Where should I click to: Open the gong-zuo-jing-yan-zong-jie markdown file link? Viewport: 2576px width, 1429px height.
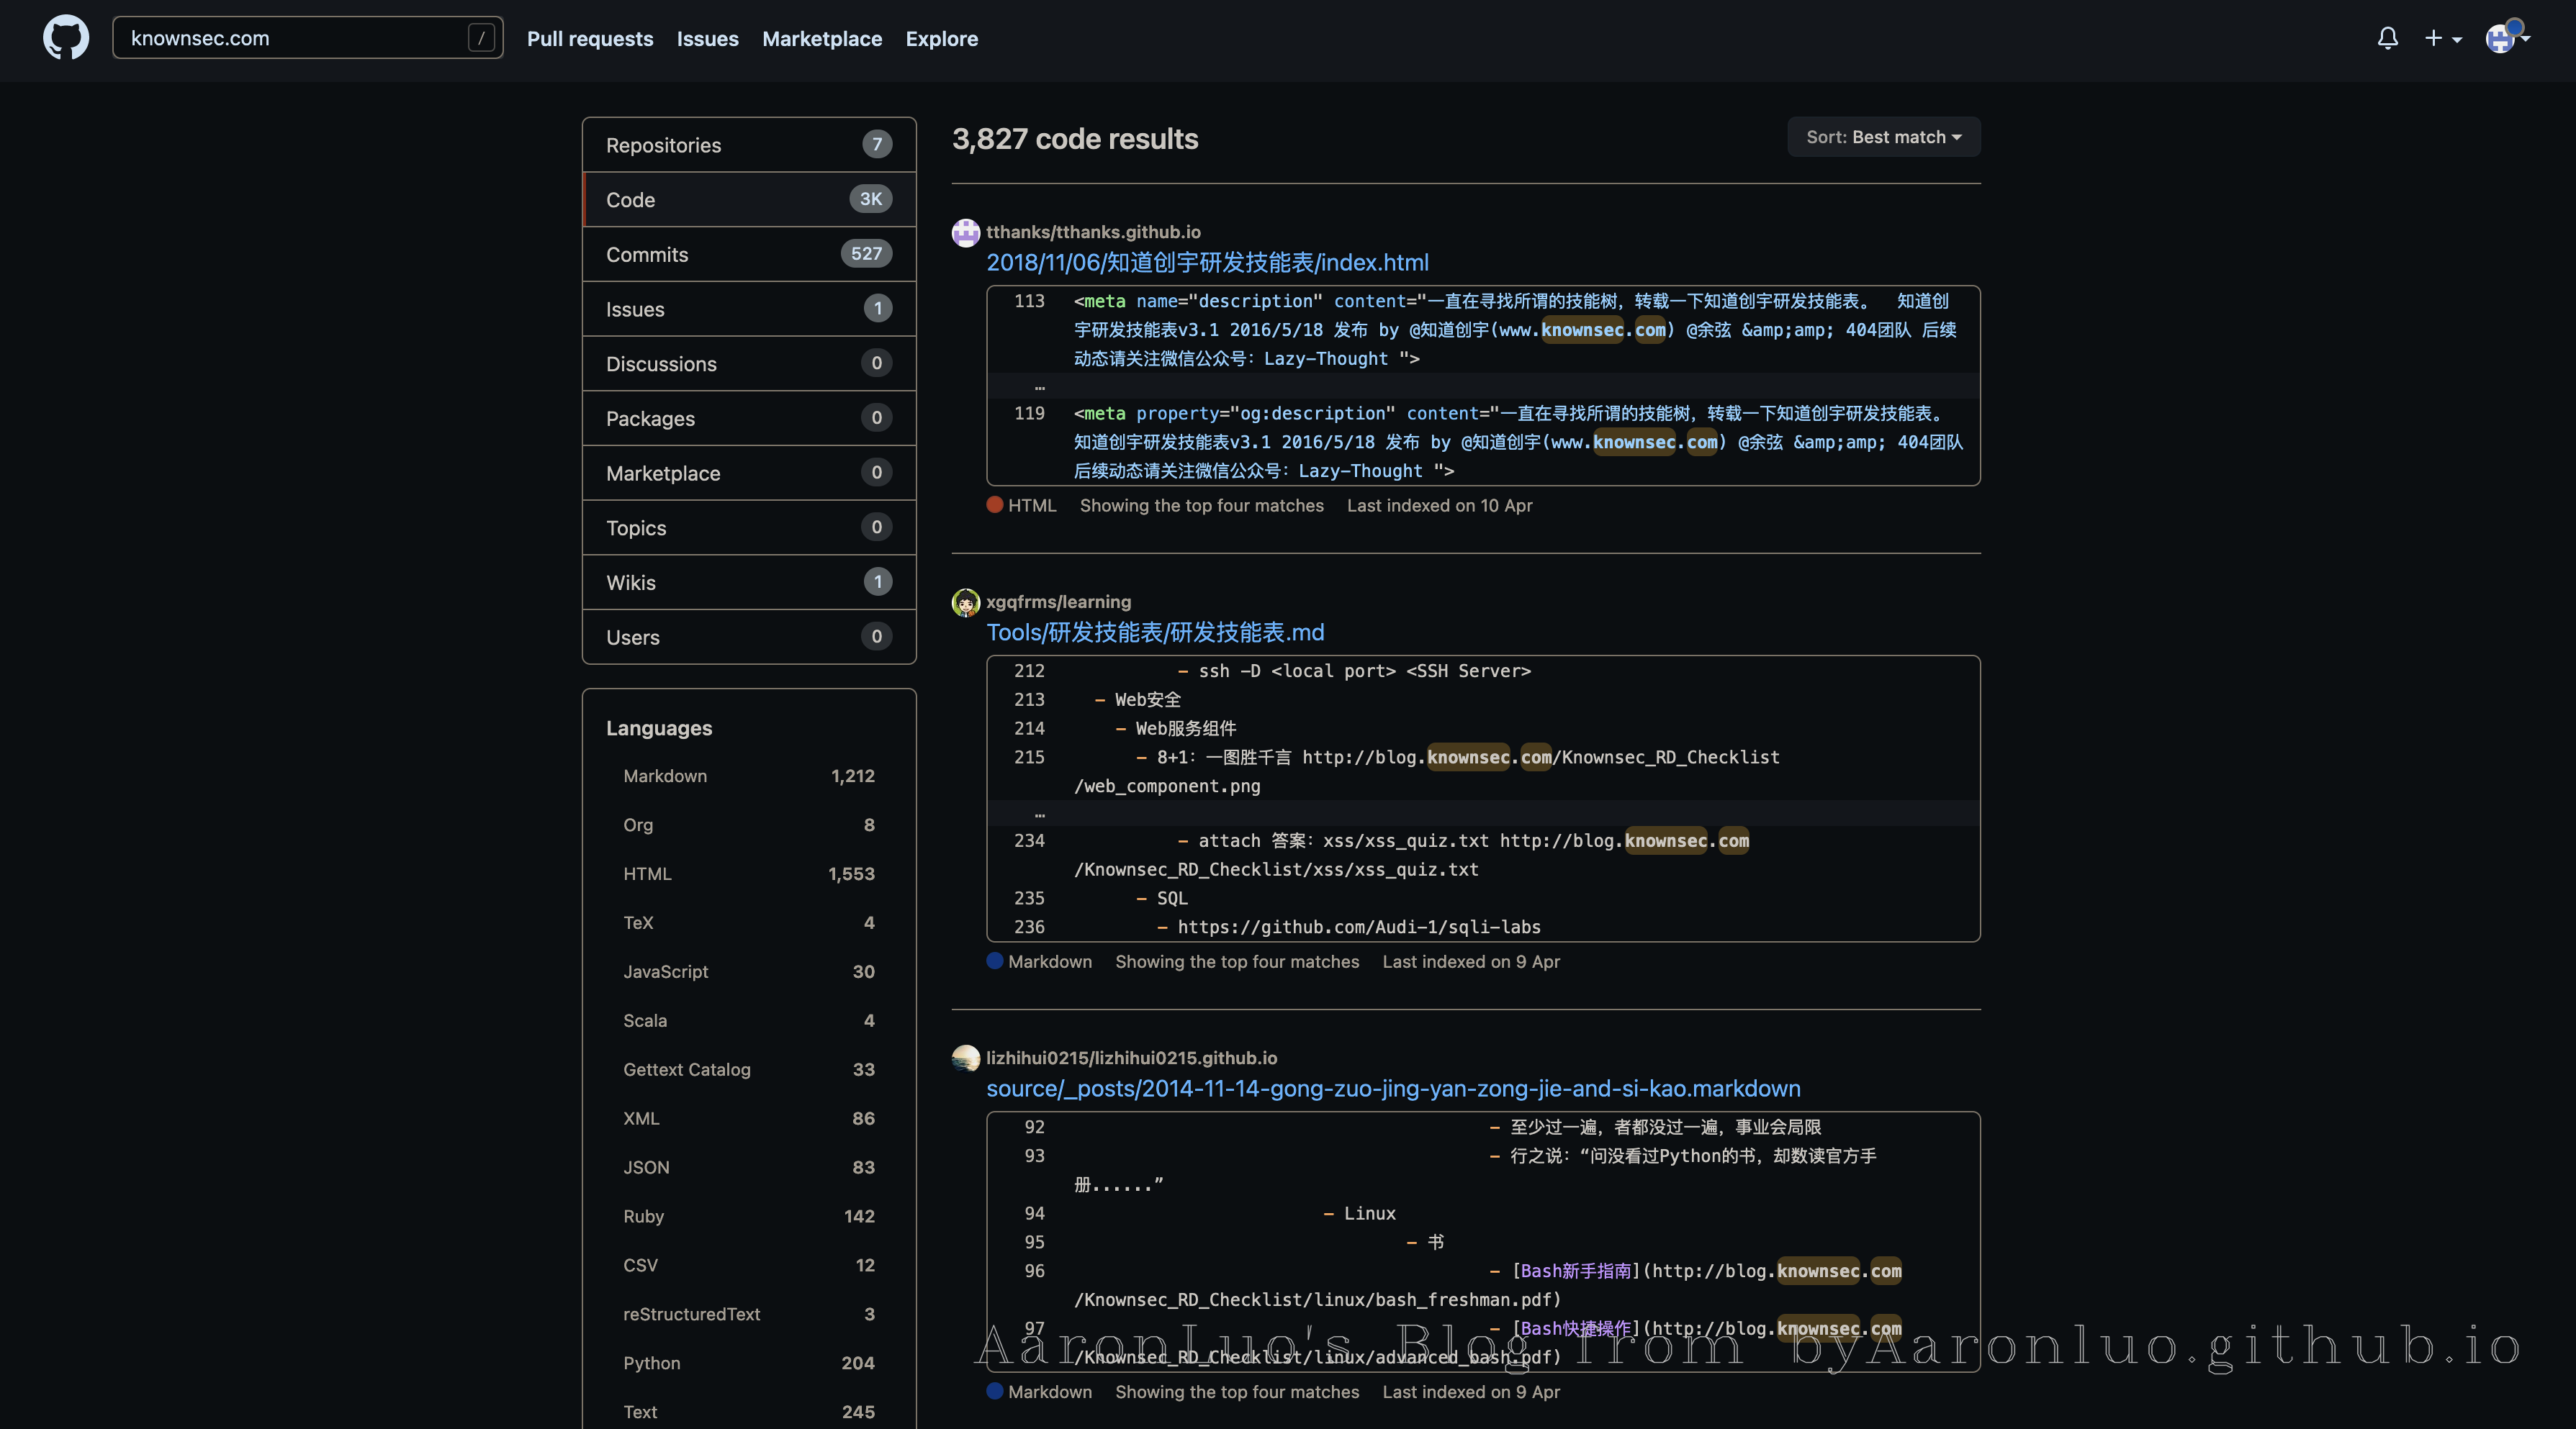pos(1393,1088)
